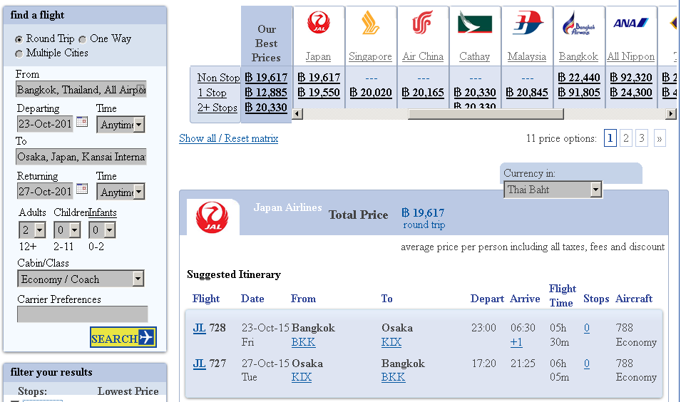
Task: Select the Round Trip option
Action: [19, 39]
